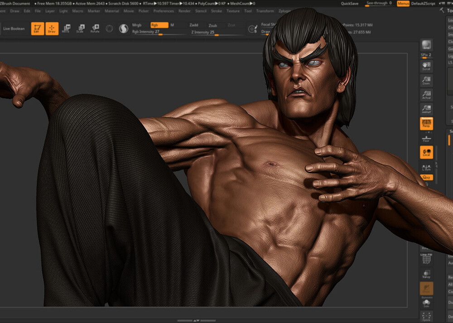Click DefaultZScript button
Viewport: 453px width, 323px height.
[424, 4]
